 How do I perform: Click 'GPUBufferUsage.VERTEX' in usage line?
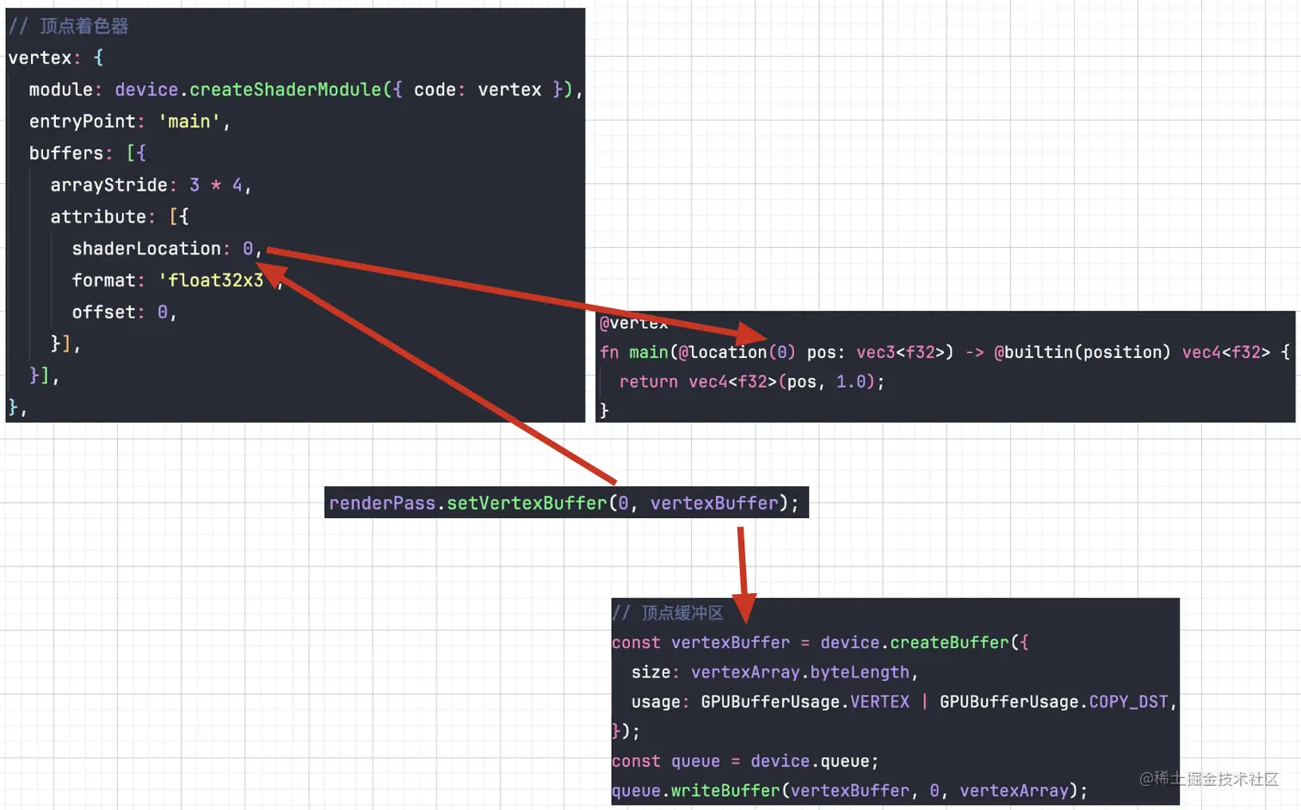(805, 702)
